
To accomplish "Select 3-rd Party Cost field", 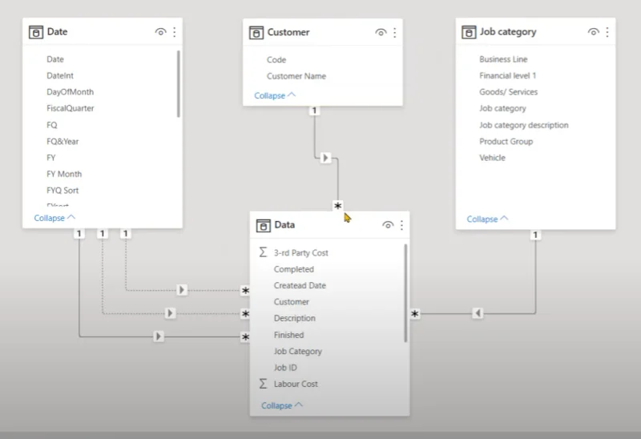I will coord(301,253).
